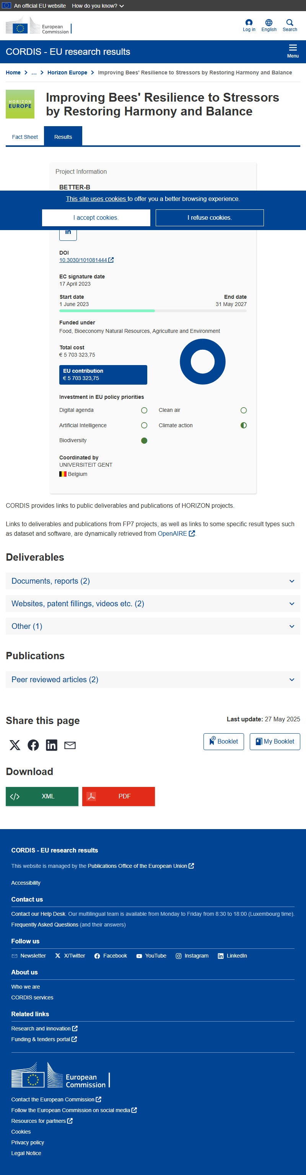Screen dimensions: 306x1175
Task: Open footer X/Twitter link
Action: click(70, 956)
